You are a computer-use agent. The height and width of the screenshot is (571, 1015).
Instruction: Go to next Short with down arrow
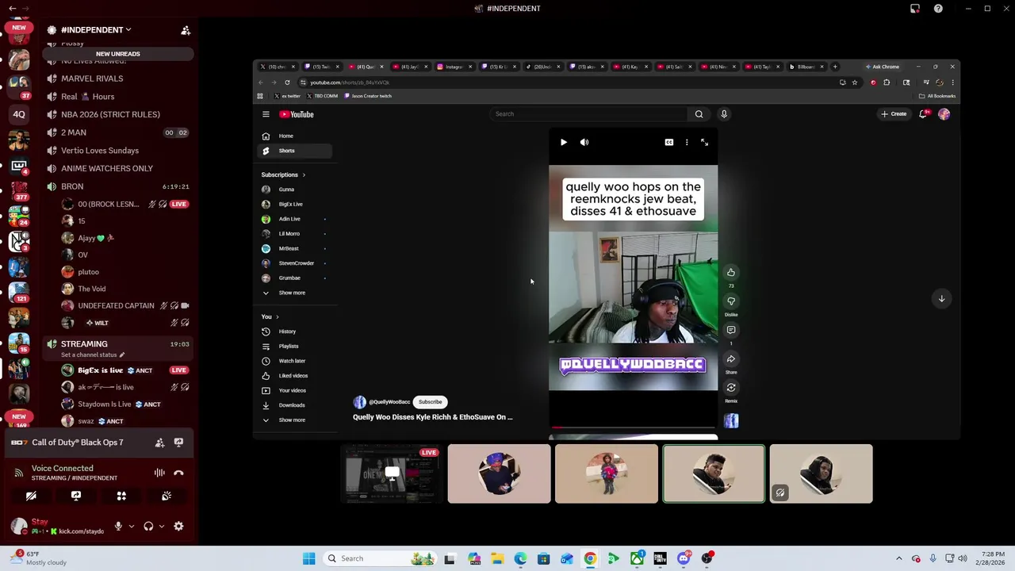pyautogui.click(x=941, y=298)
